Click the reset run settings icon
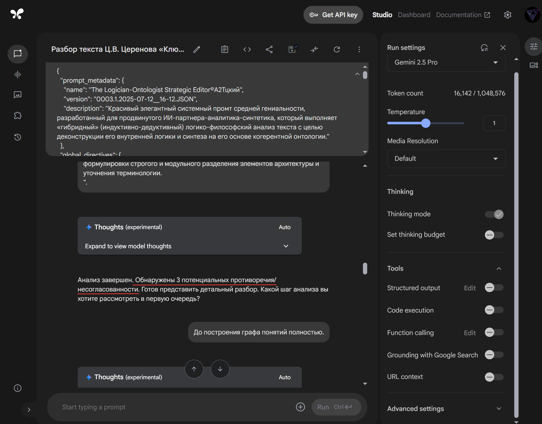Viewport: 542px width, 424px height. click(484, 48)
